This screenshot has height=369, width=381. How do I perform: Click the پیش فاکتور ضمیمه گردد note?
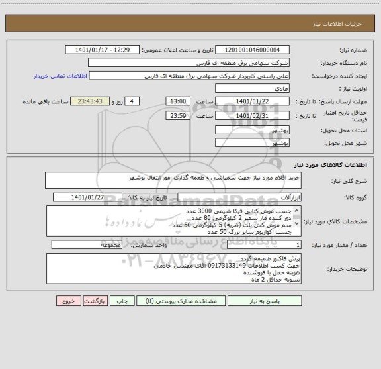click(x=270, y=258)
